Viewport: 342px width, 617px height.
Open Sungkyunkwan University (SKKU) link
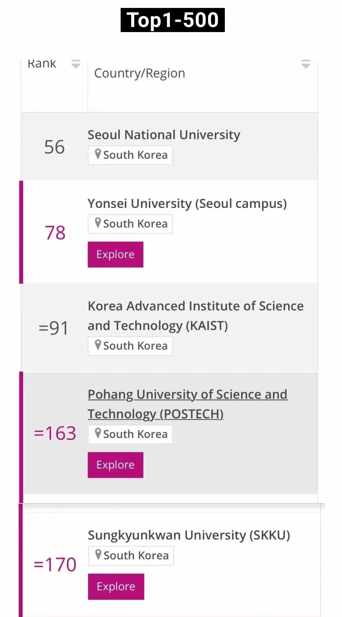[189, 535]
